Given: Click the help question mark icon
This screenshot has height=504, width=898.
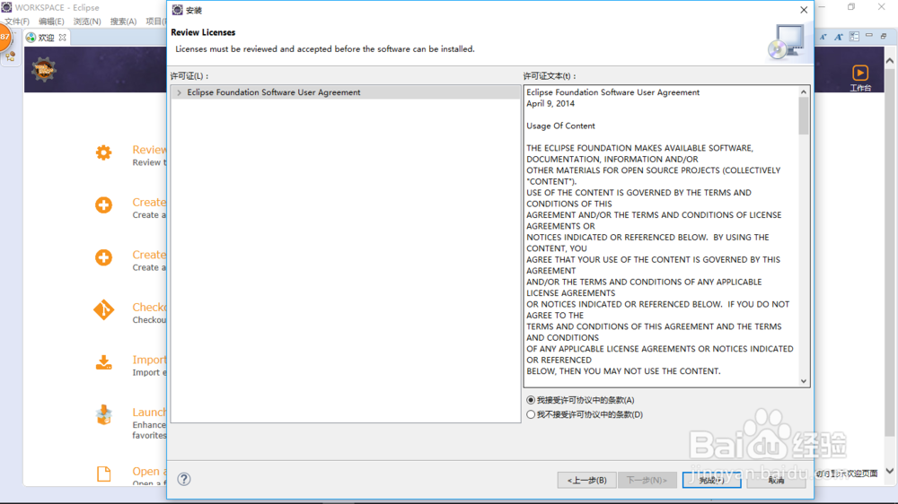Looking at the screenshot, I should pos(184,480).
